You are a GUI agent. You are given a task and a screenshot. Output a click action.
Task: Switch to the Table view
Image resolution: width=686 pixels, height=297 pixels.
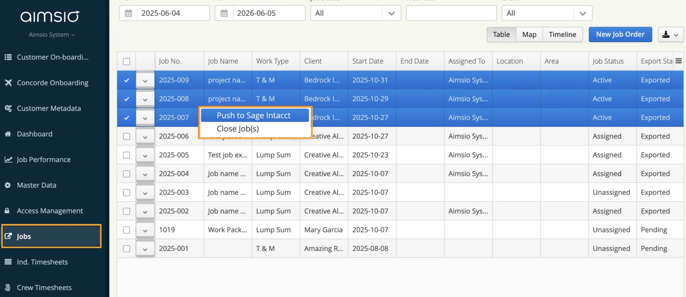click(x=501, y=35)
